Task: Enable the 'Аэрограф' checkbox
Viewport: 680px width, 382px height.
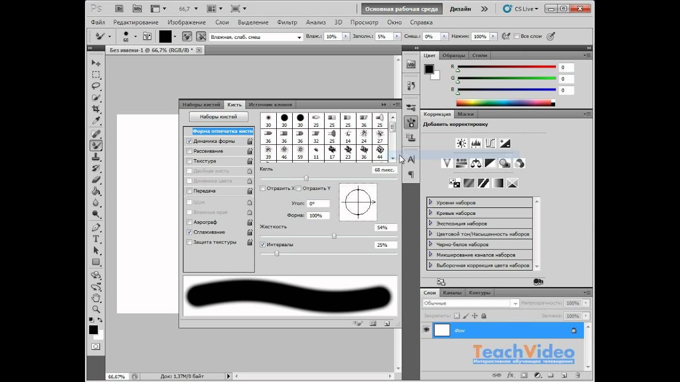Action: pos(190,222)
